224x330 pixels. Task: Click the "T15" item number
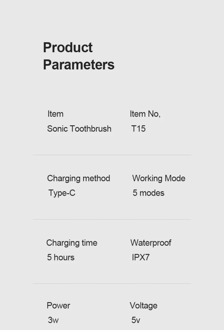138,129
